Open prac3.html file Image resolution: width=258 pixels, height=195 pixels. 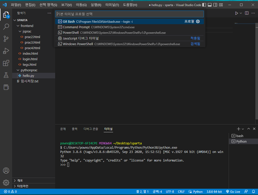tap(34, 42)
